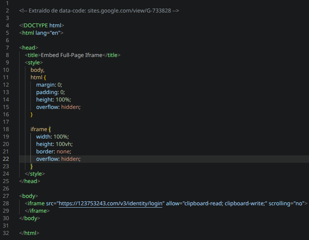309x240 pixels.
Task: Click the closing style tag
Action: tap(35, 174)
